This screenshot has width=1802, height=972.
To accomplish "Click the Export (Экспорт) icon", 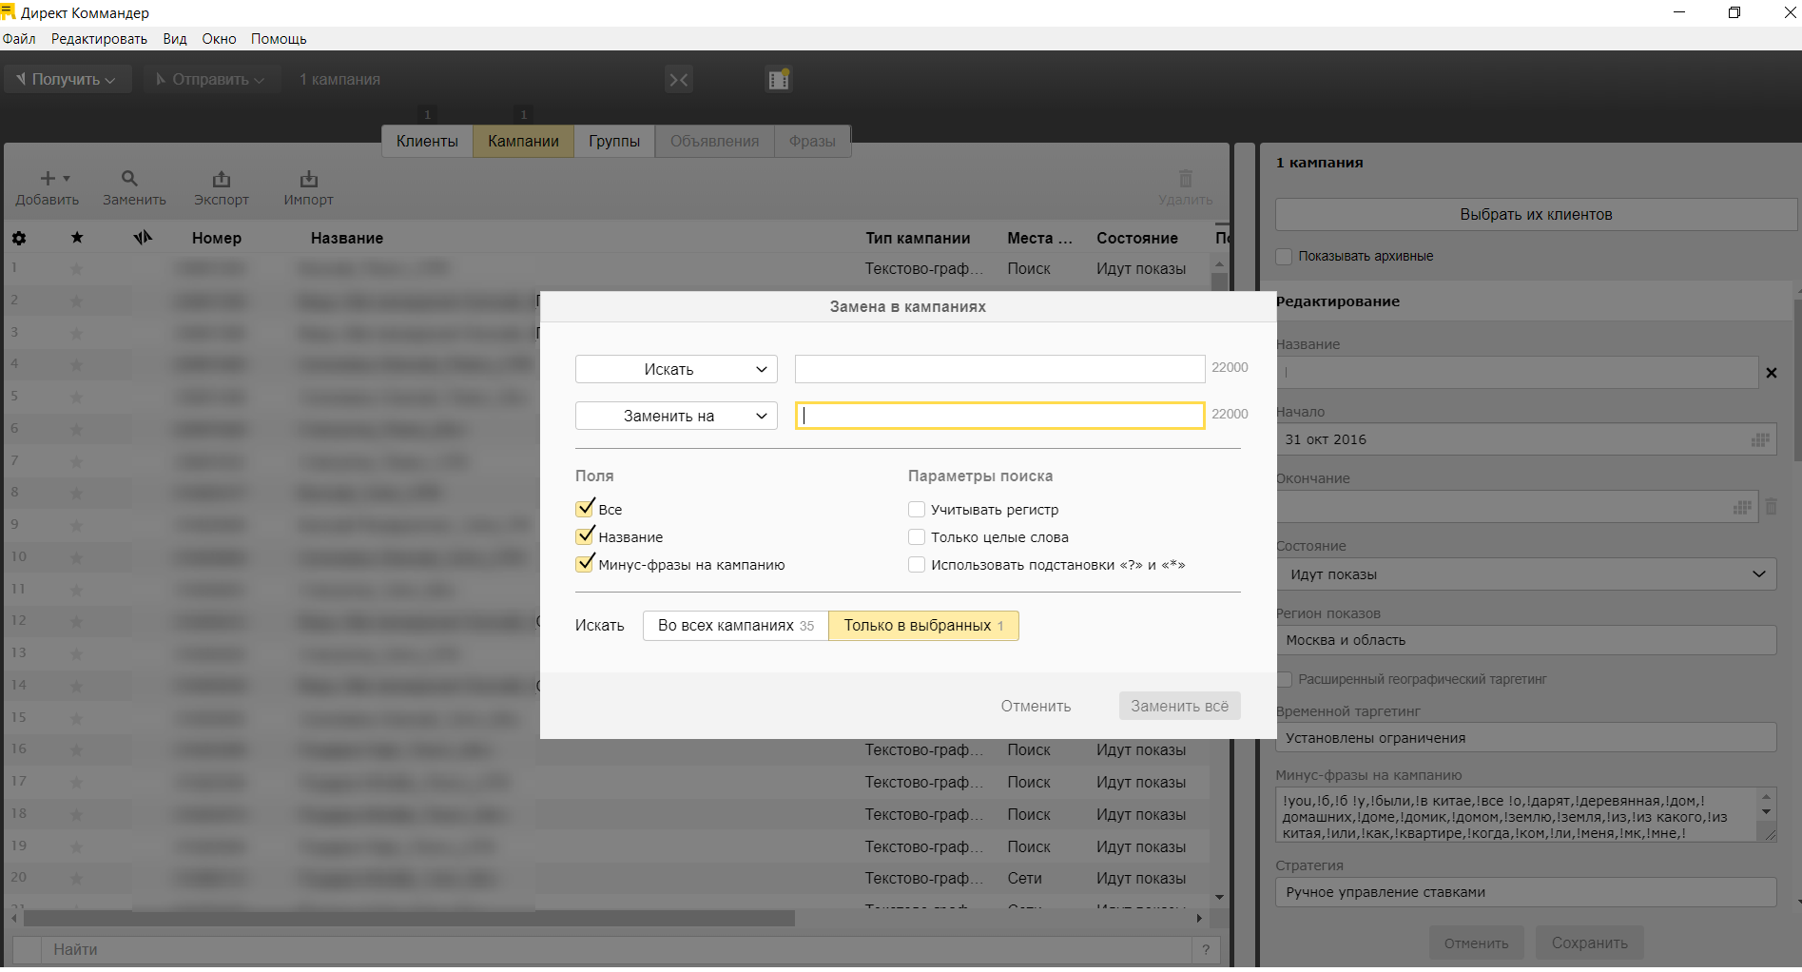I will (x=222, y=179).
